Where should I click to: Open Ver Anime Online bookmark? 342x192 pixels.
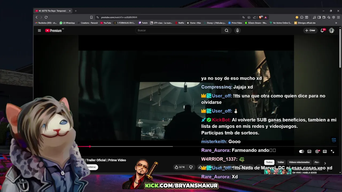281,23
